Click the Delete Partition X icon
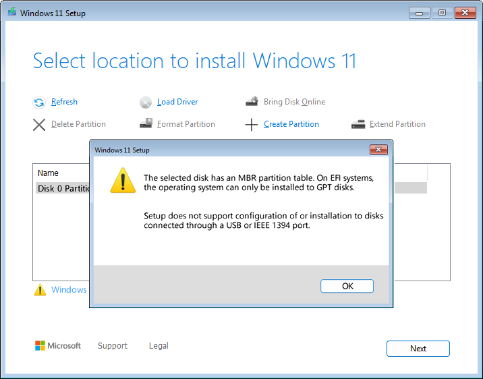Viewport: 483px width, 379px height. point(39,125)
